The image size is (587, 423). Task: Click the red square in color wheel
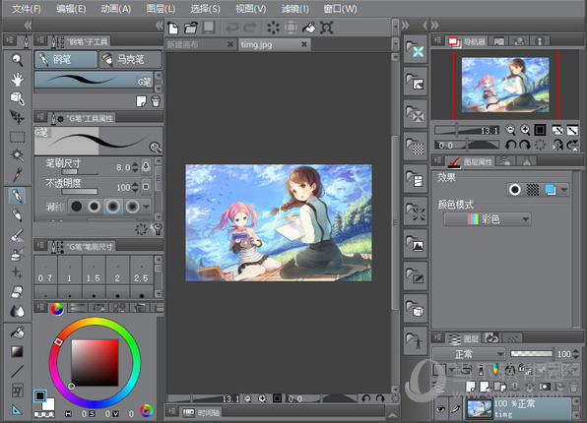(x=59, y=341)
